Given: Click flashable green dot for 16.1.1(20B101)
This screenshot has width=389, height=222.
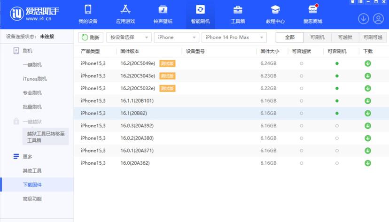Looking at the screenshot, I should [337, 101].
